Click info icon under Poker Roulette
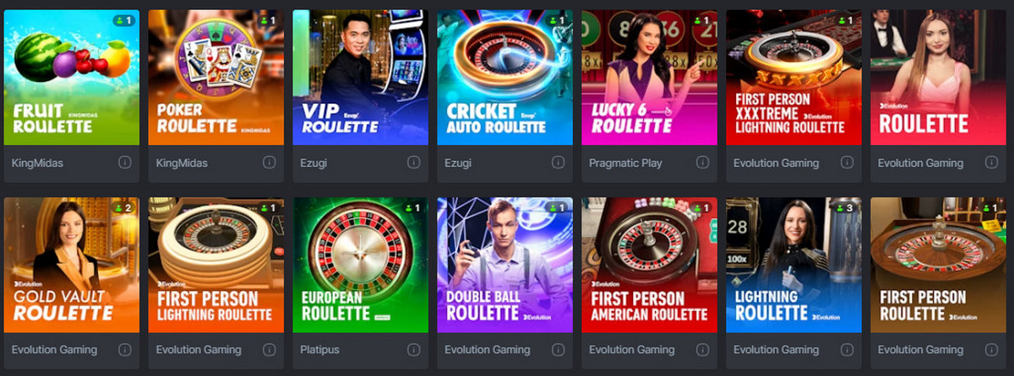1014x376 pixels. pos(270,163)
